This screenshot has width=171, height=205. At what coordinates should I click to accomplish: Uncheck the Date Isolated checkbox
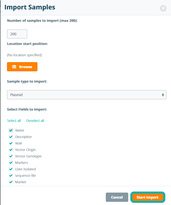pyautogui.click(x=11, y=169)
